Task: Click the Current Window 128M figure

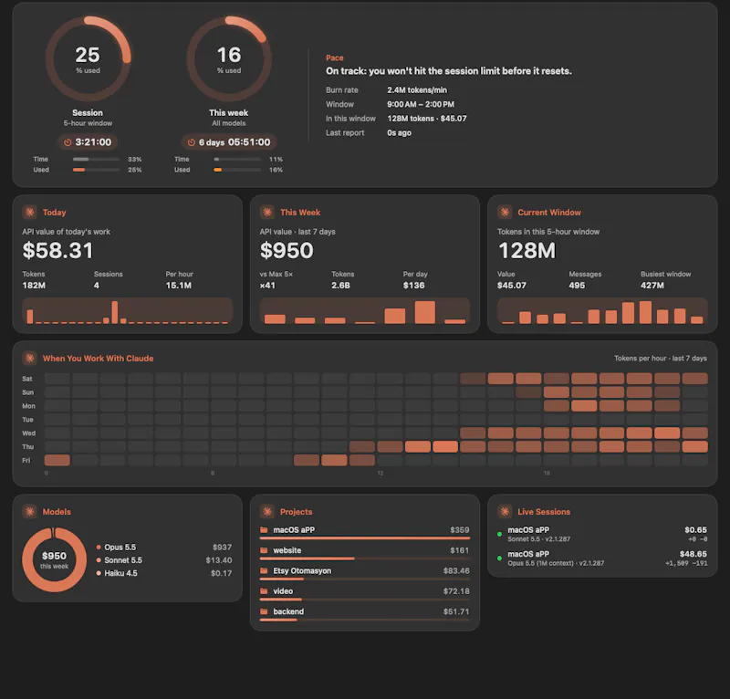Action: [527, 251]
